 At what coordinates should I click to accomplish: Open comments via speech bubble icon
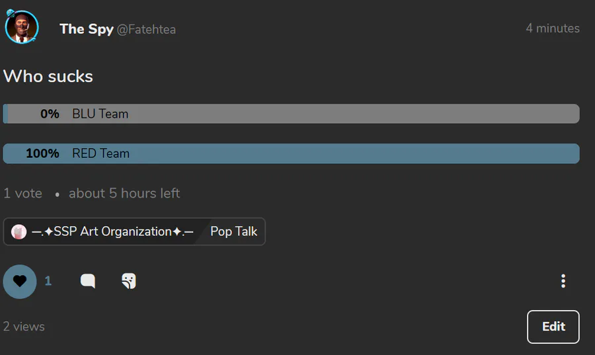(88, 281)
